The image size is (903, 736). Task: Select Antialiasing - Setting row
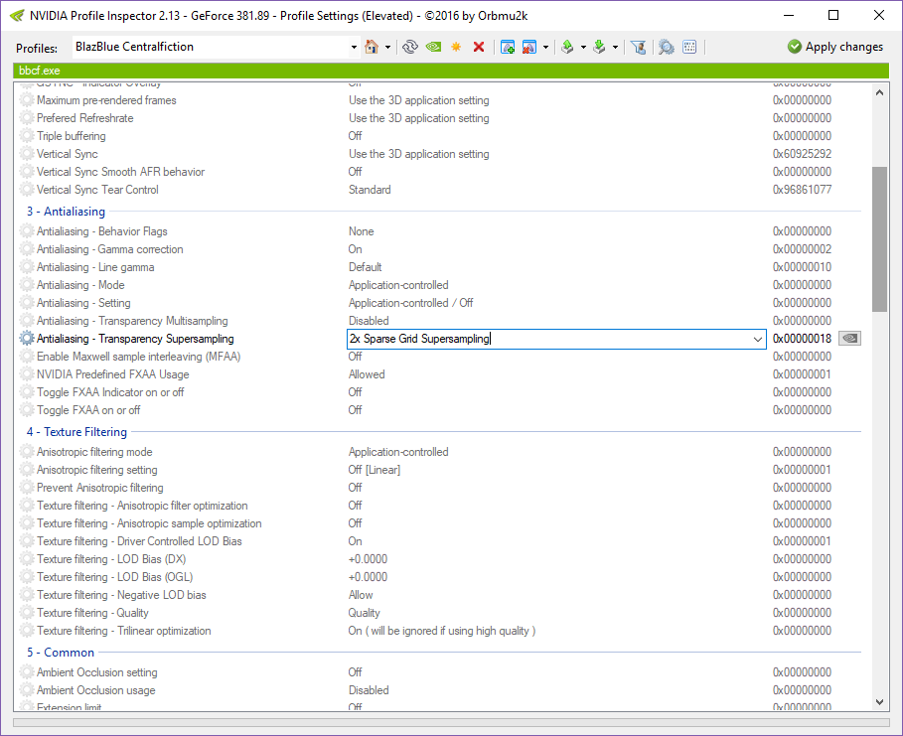(440, 303)
